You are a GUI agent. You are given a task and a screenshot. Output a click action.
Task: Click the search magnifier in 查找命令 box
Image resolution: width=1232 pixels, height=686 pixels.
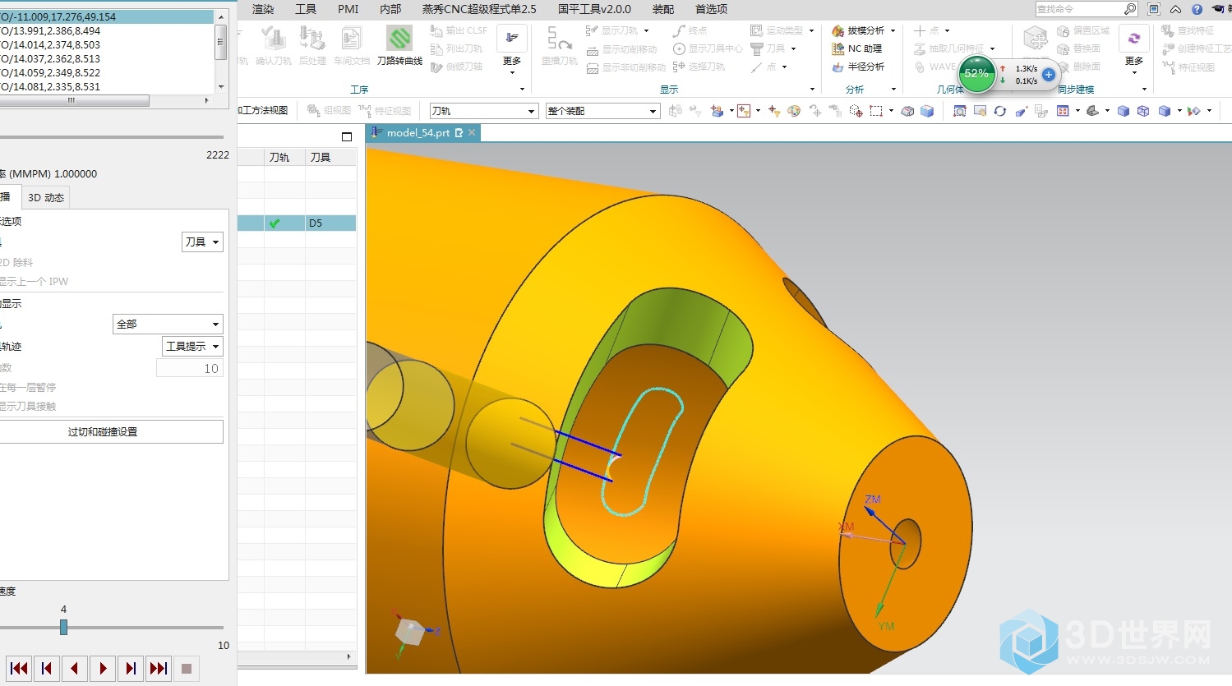(1130, 9)
